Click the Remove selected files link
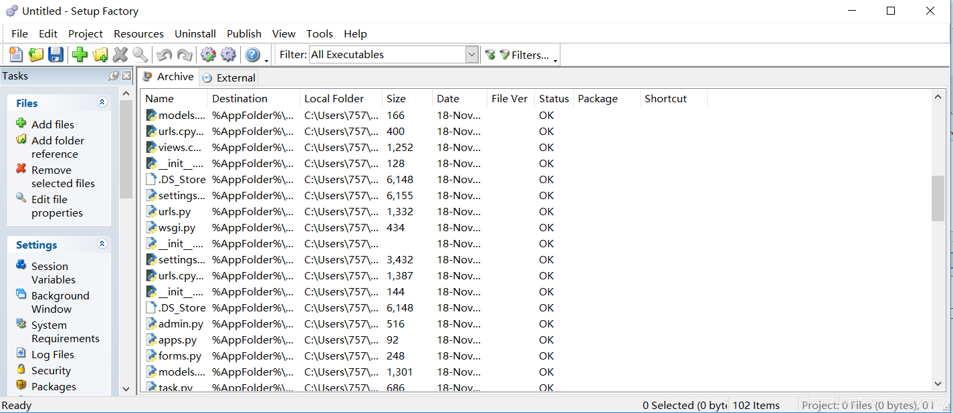 tap(63, 176)
